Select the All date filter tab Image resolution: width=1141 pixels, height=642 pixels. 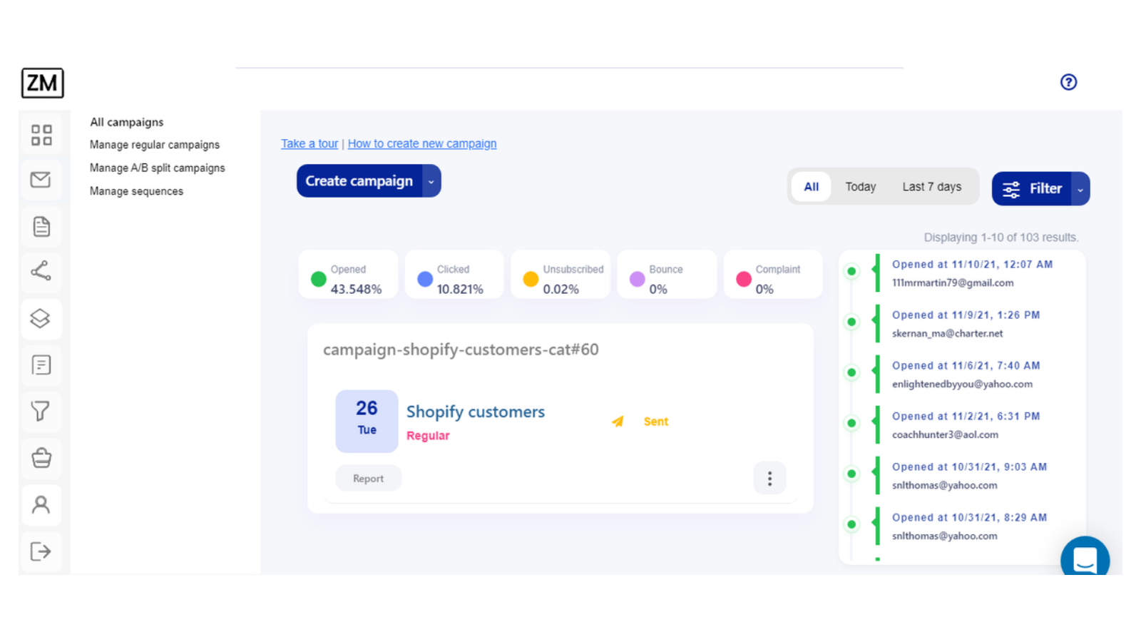812,187
